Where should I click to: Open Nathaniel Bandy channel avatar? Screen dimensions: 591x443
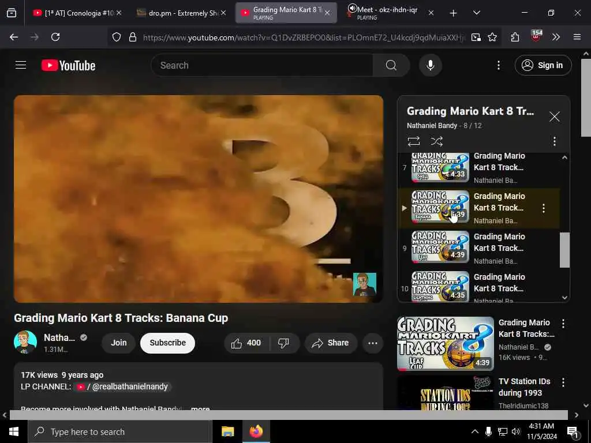[25, 343]
